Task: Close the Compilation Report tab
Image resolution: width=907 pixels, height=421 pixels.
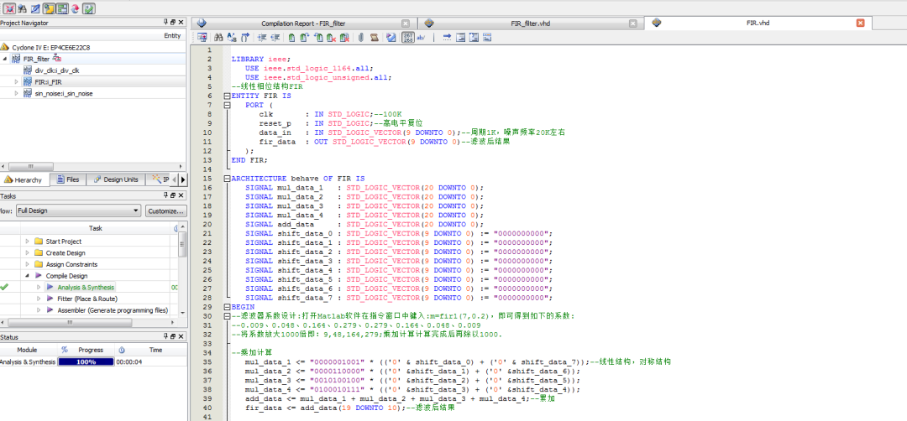Action: (406, 23)
